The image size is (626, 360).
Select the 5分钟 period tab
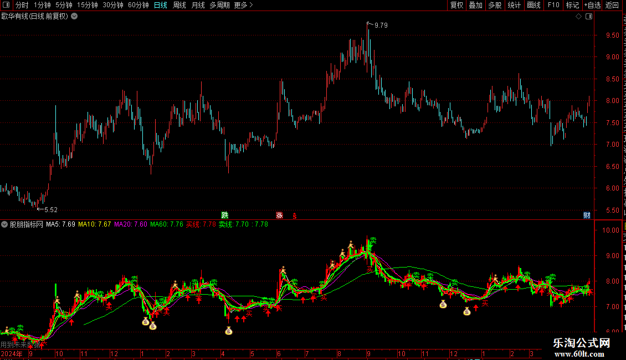point(64,5)
